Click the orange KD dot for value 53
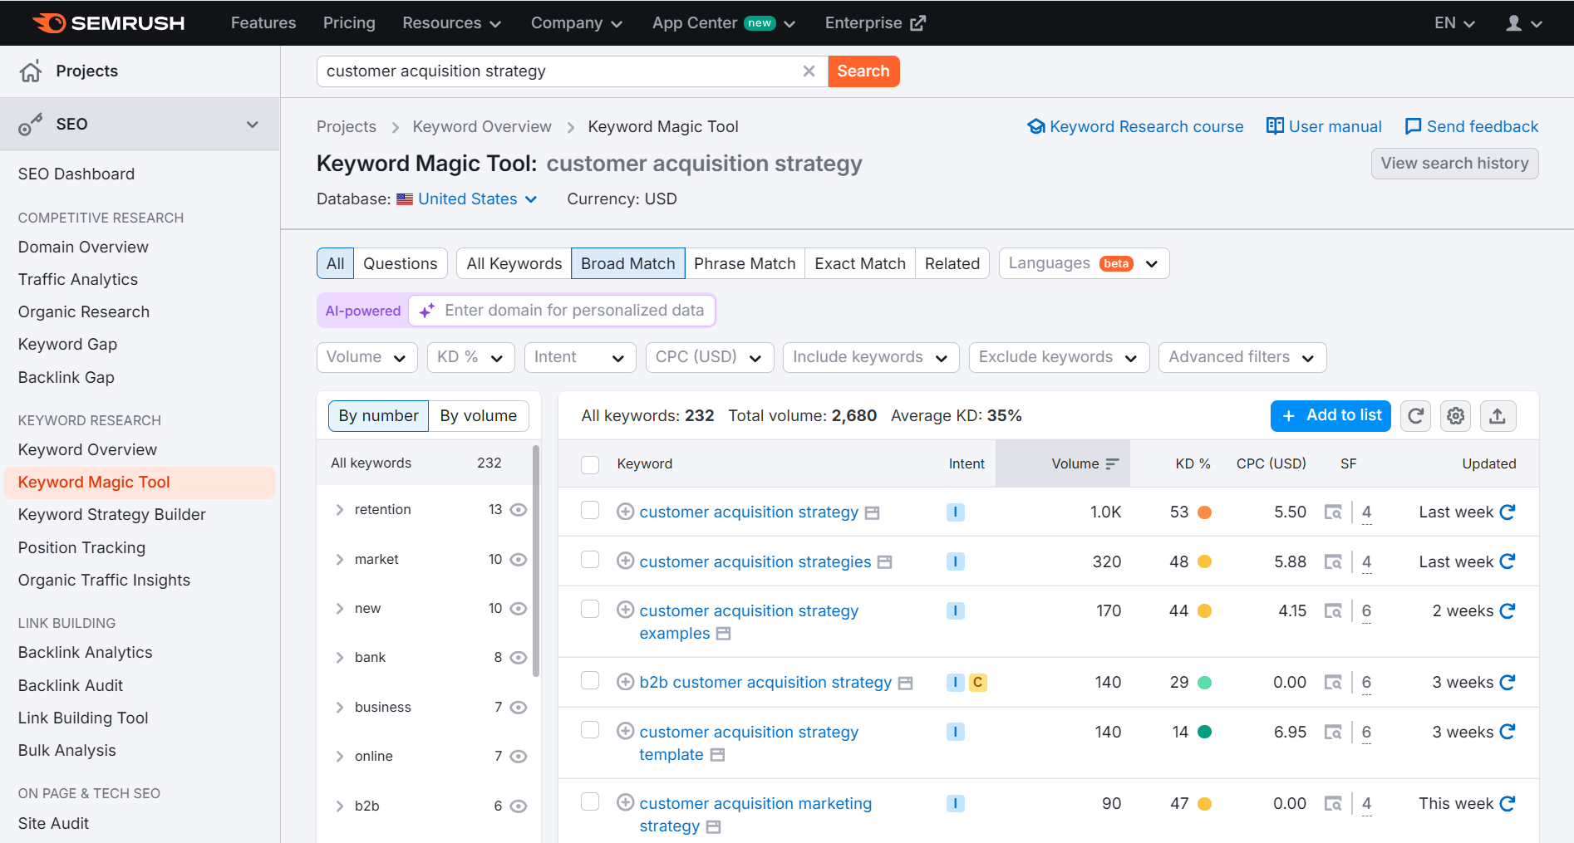Image resolution: width=1574 pixels, height=843 pixels. tap(1204, 512)
